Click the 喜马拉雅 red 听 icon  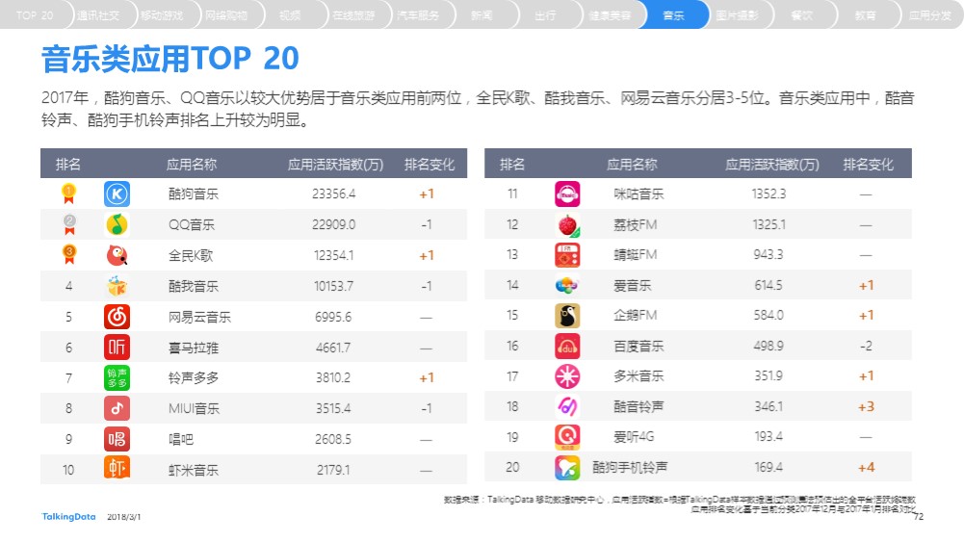[x=117, y=348]
